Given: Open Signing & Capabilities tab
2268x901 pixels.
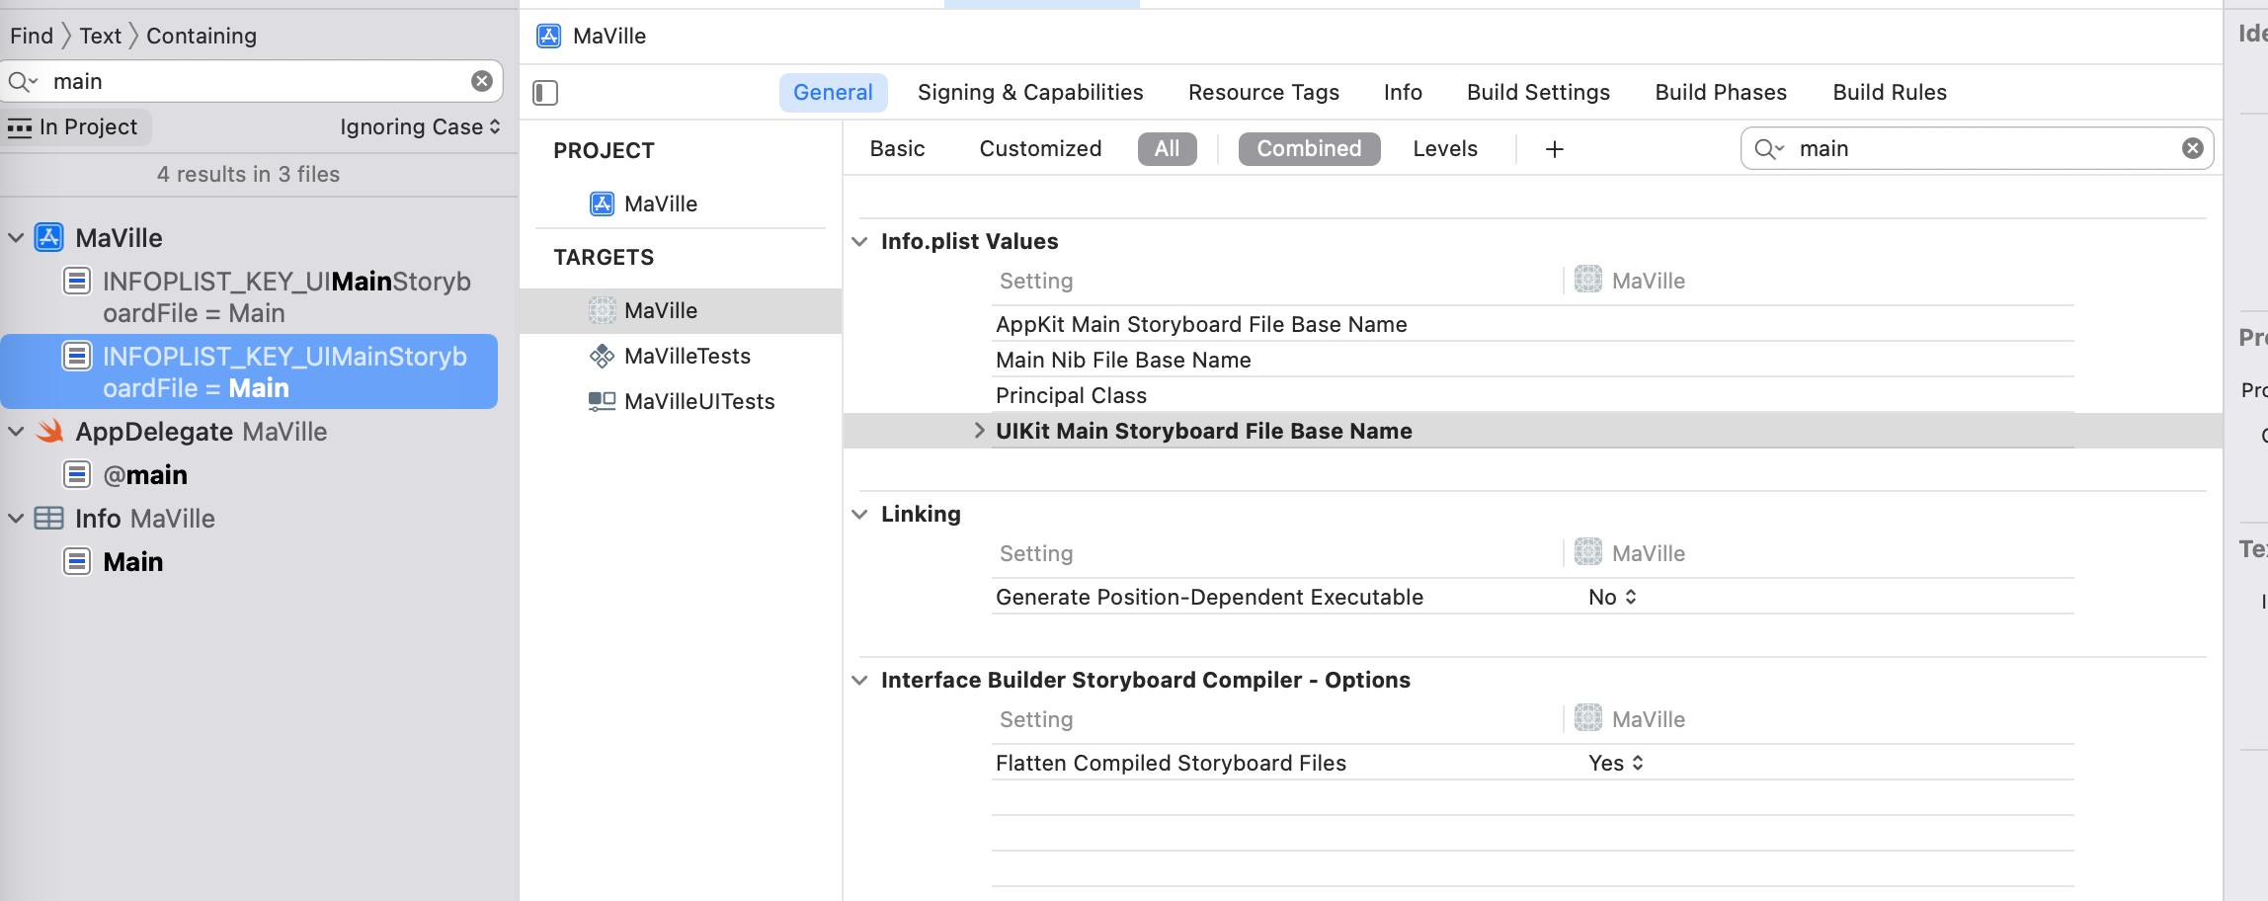Looking at the screenshot, I should pos(1030,92).
